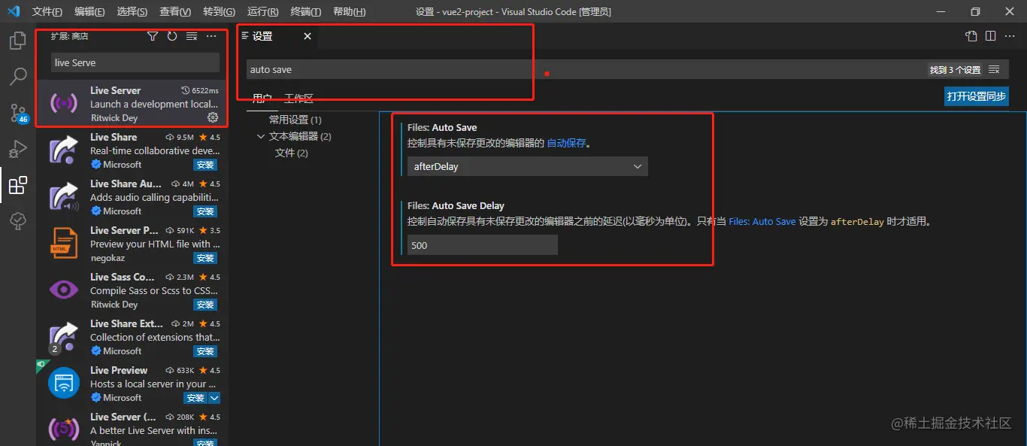The image size is (1027, 446).
Task: Click the Live Share Audio extension icon
Action: click(x=64, y=197)
